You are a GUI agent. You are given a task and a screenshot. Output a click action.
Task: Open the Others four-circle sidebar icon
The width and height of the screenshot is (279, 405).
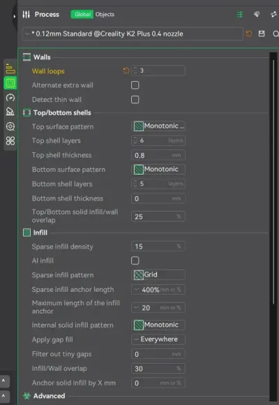pyautogui.click(x=10, y=141)
